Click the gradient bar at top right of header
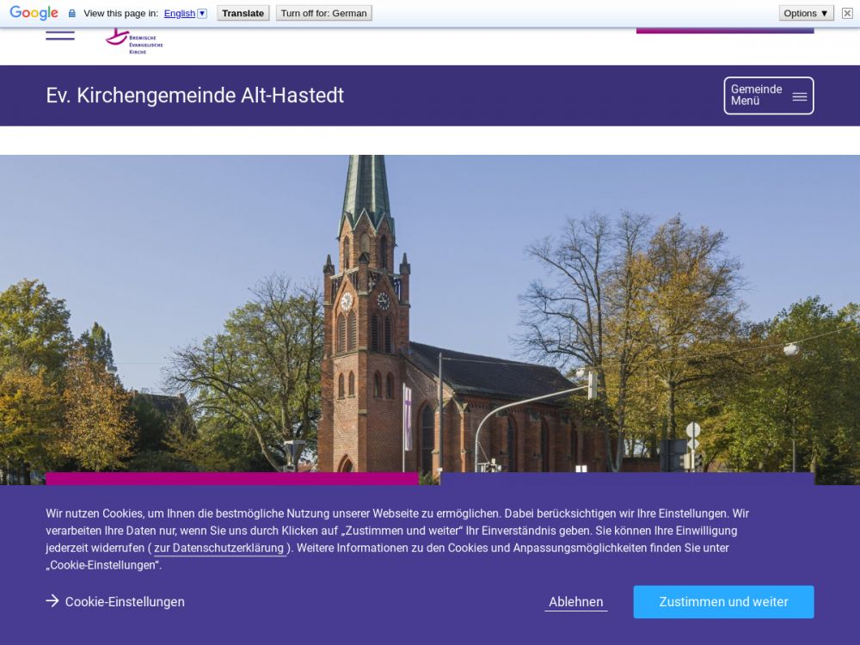This screenshot has width=860, height=645. pyautogui.click(x=724, y=31)
